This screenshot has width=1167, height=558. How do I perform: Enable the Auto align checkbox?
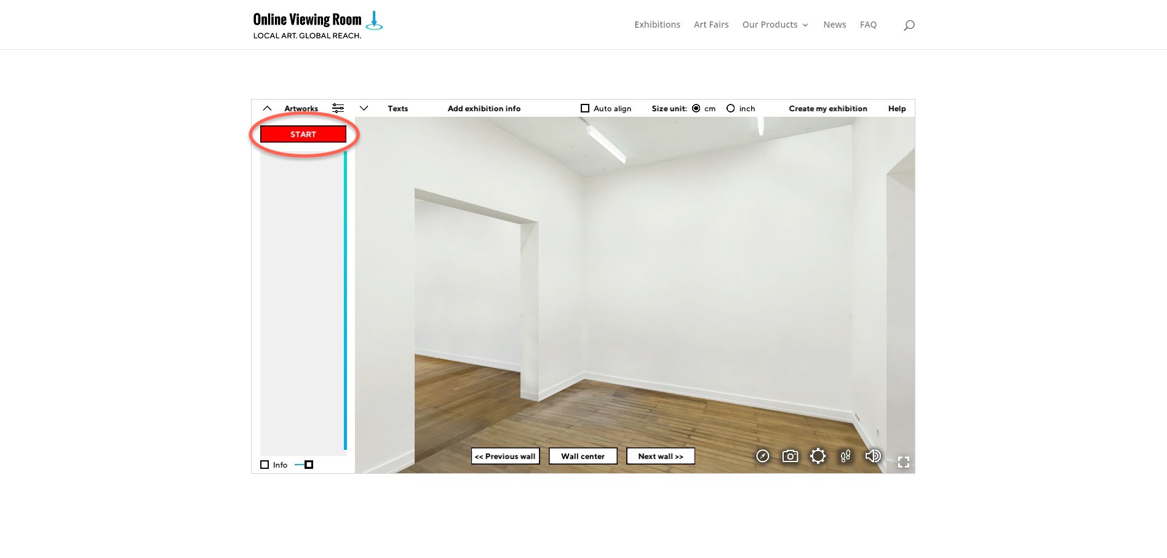coord(585,108)
